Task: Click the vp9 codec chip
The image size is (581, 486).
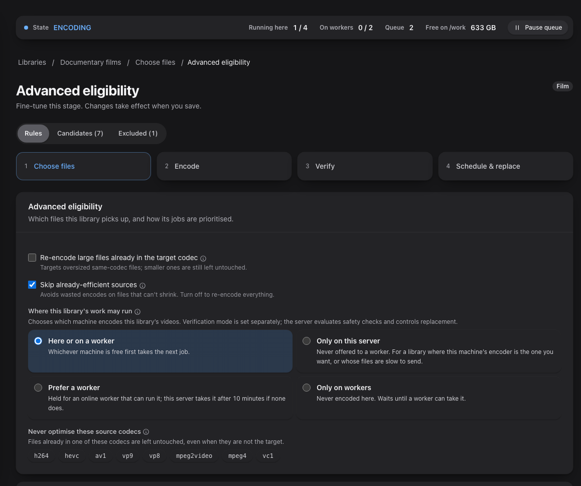Action: pyautogui.click(x=127, y=456)
